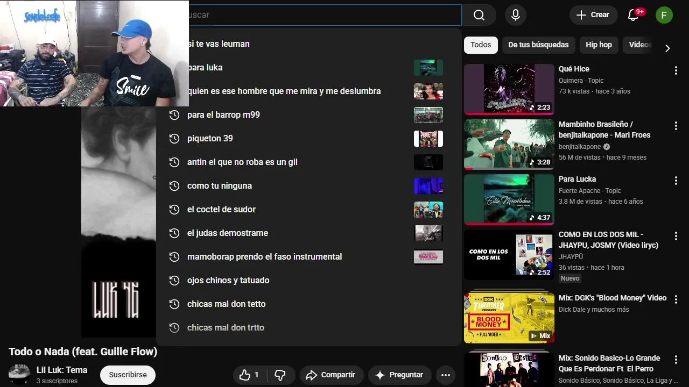Click the Suscribirse button
689x387 pixels.
tap(128, 375)
